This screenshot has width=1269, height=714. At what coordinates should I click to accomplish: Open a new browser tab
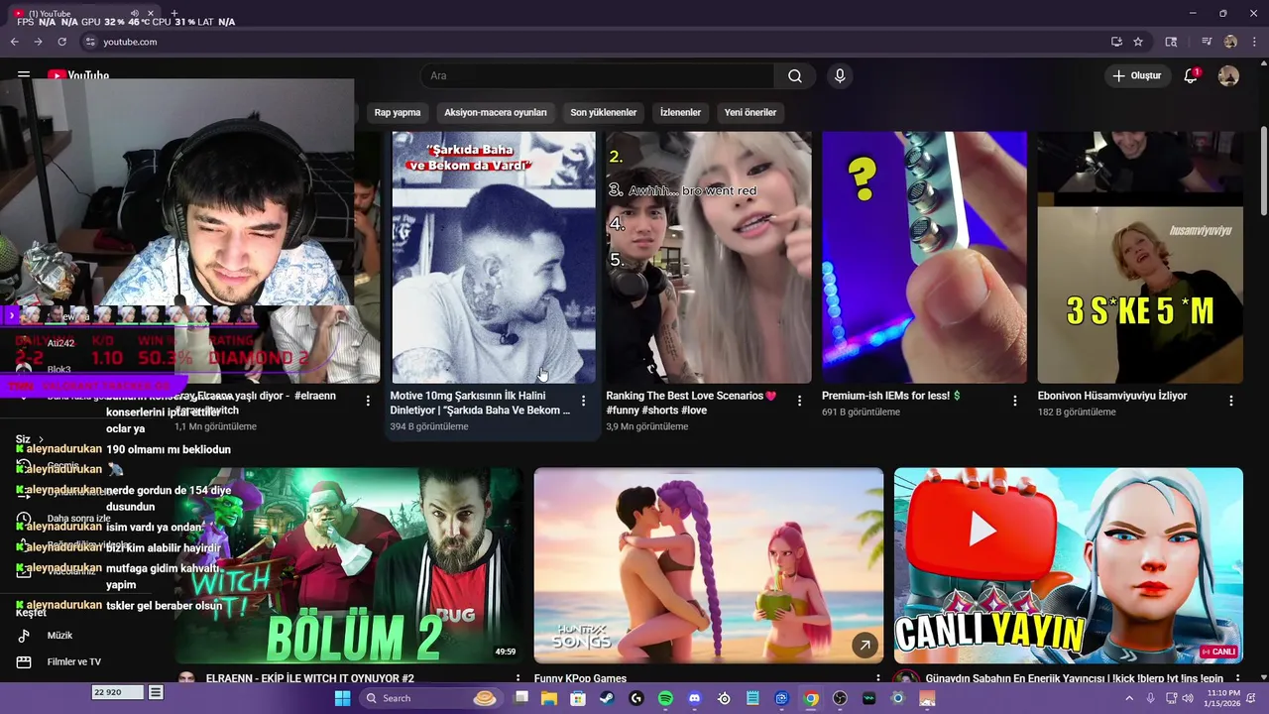point(174,14)
